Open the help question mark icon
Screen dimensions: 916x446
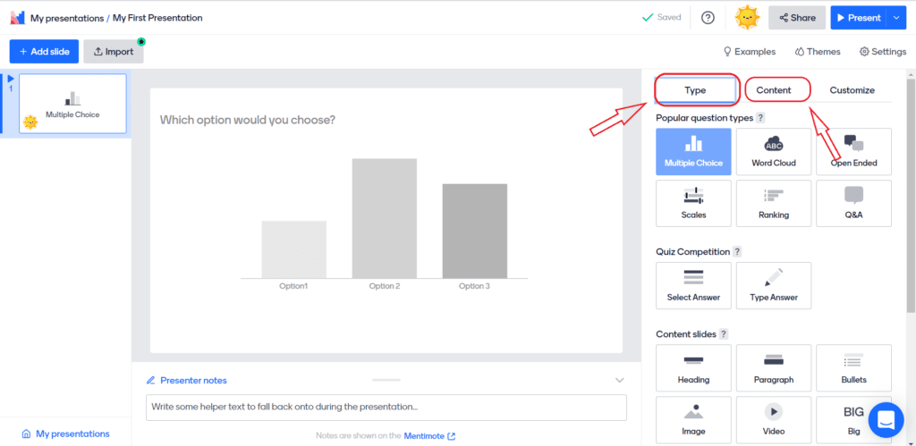(x=708, y=18)
